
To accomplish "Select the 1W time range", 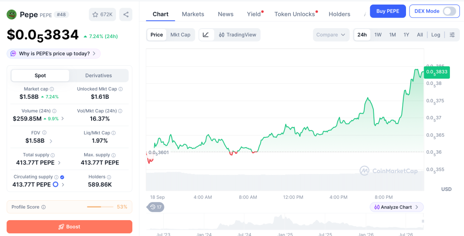I will click(378, 34).
